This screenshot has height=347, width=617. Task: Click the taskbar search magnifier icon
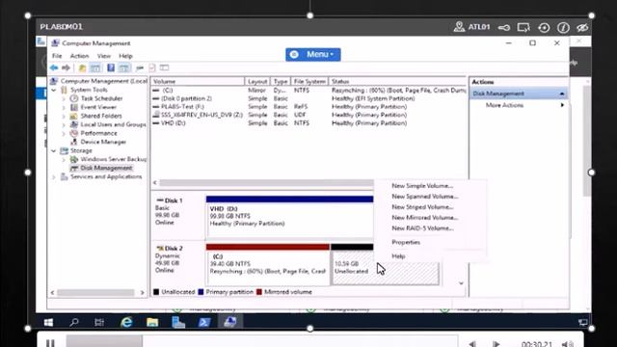[74, 323]
